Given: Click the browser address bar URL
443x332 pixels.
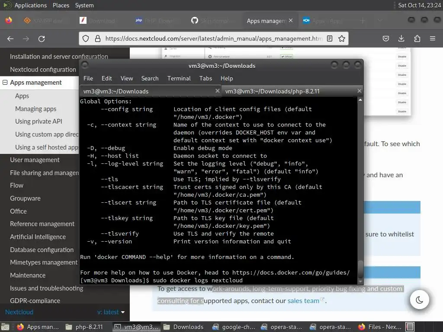Looking at the screenshot, I should tap(213, 38).
